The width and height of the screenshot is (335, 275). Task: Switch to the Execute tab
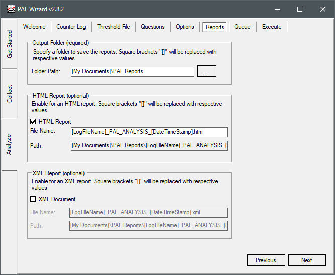point(272,27)
